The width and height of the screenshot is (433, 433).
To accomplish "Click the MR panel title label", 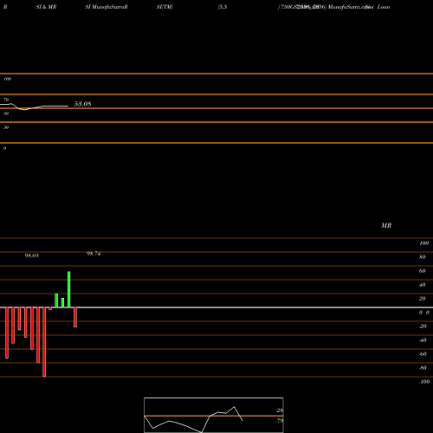I will (386, 225).
